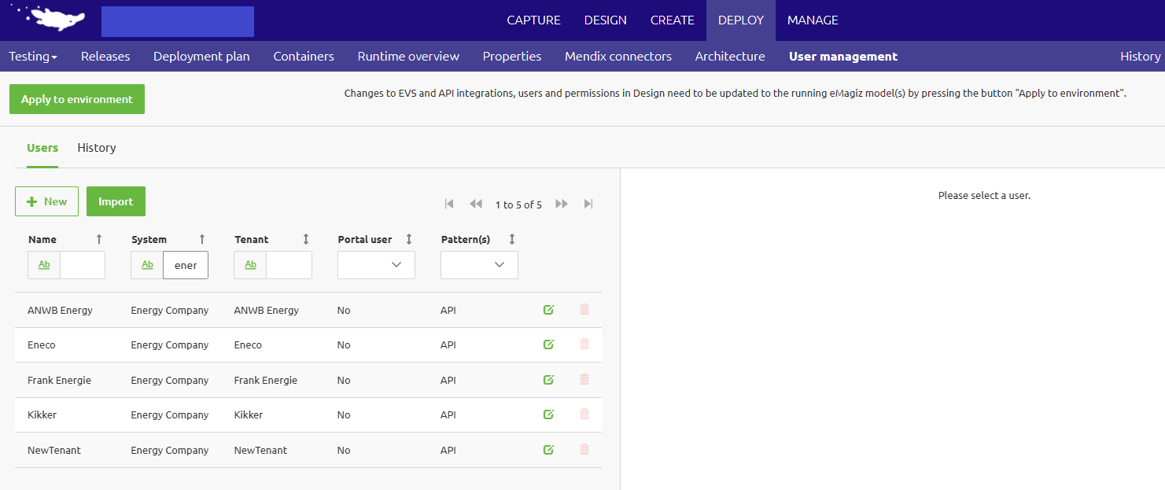This screenshot has width=1165, height=490.
Task: Open Architecture page
Action: pyautogui.click(x=730, y=57)
